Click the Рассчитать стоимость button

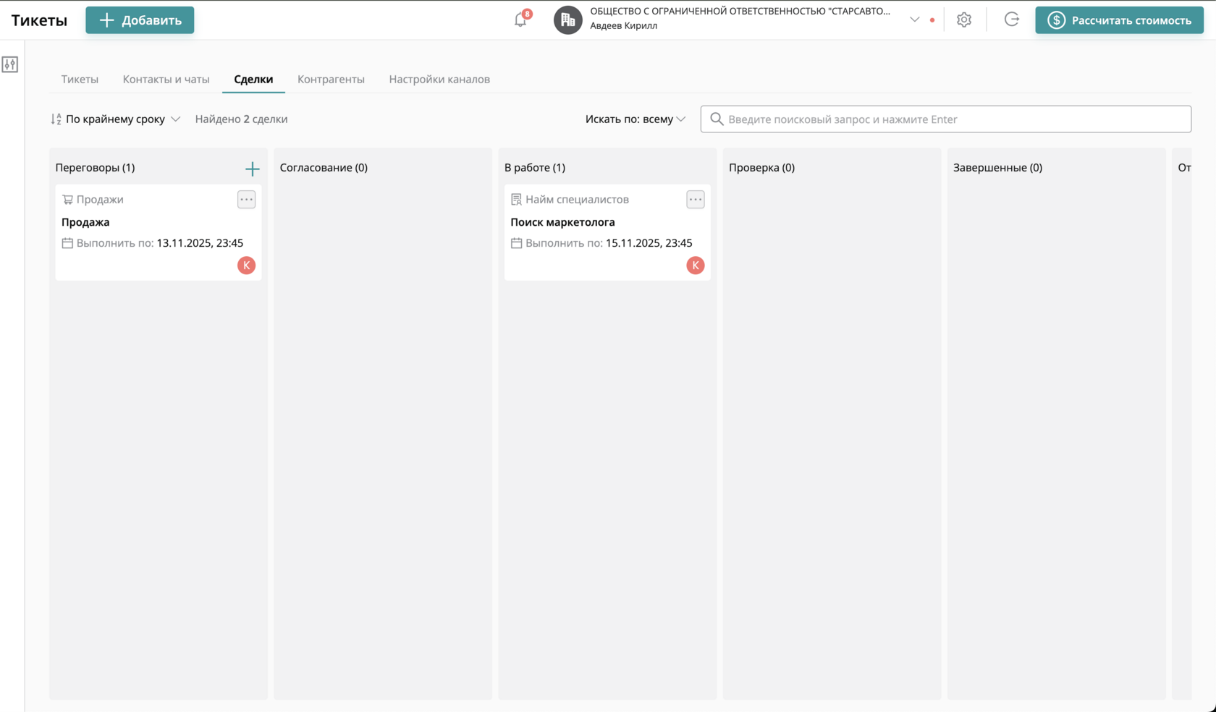pos(1118,20)
